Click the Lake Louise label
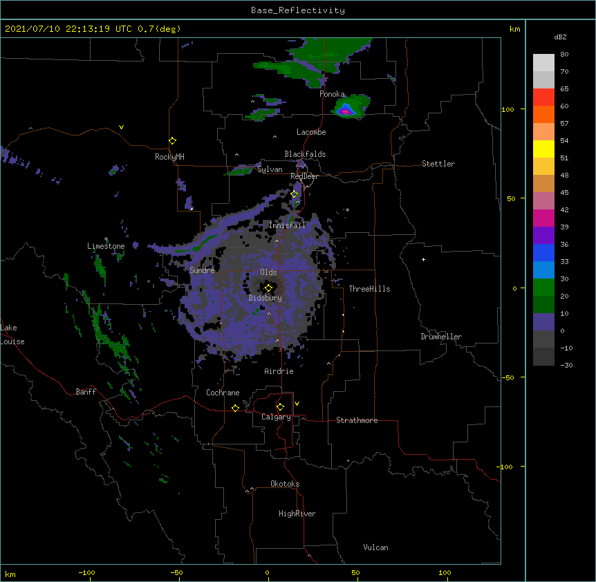Viewport: 596px width, 582px height. click(x=11, y=335)
